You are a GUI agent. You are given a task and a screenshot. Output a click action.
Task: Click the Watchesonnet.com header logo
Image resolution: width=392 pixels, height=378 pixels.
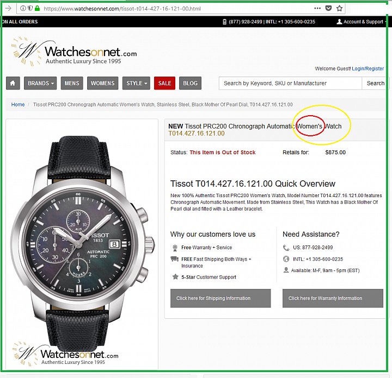pyautogui.click(x=74, y=52)
